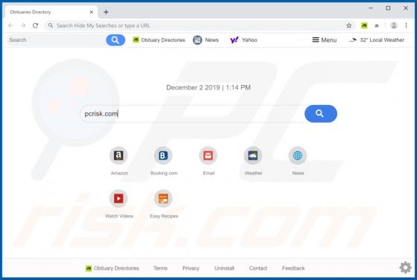This screenshot has width=417, height=280.
Task: Open the Terms link
Action: pyautogui.click(x=160, y=268)
